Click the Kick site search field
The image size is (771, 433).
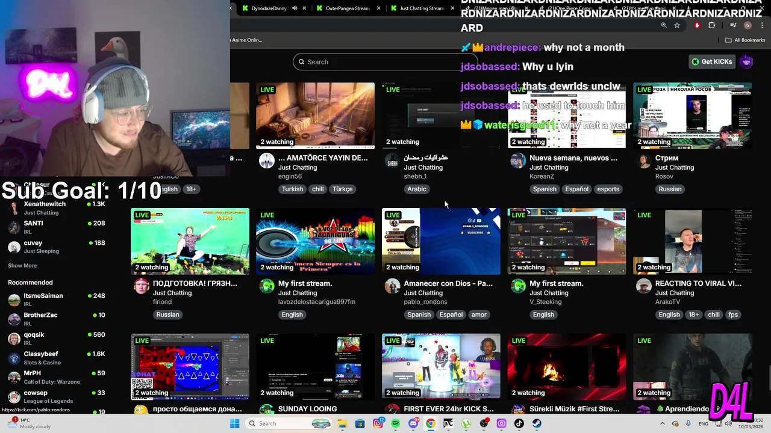(x=385, y=62)
